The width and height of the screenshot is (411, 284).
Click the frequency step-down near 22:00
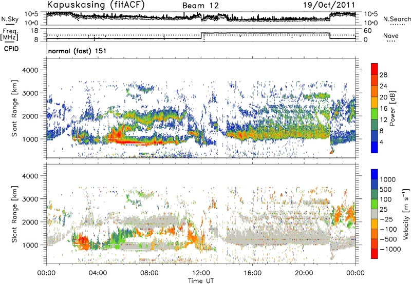click(x=330, y=35)
